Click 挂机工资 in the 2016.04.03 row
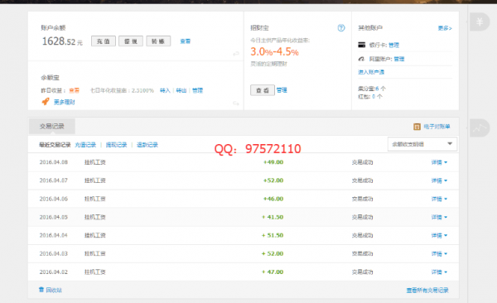The width and height of the screenshot is (497, 303). tap(94, 254)
